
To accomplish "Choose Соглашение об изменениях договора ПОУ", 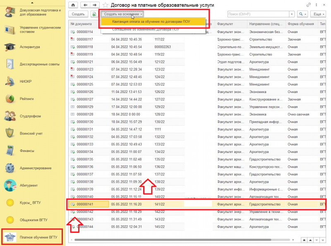I will (x=153, y=29).
